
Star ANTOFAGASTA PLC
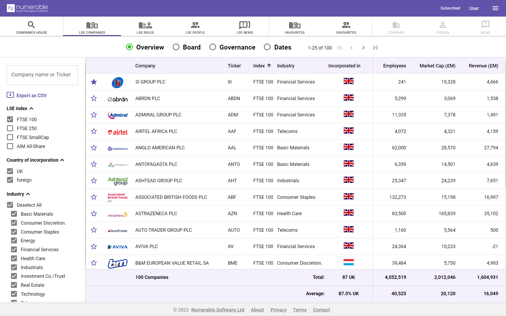(x=94, y=164)
